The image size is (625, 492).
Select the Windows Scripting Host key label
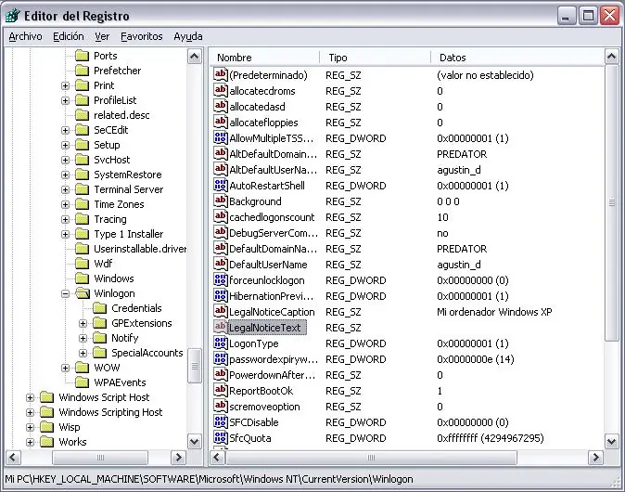pyautogui.click(x=110, y=412)
